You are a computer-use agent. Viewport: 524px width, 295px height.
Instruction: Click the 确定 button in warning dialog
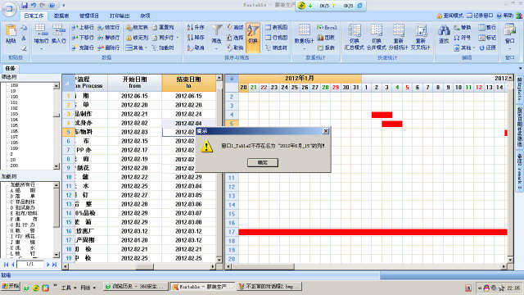pos(263,162)
